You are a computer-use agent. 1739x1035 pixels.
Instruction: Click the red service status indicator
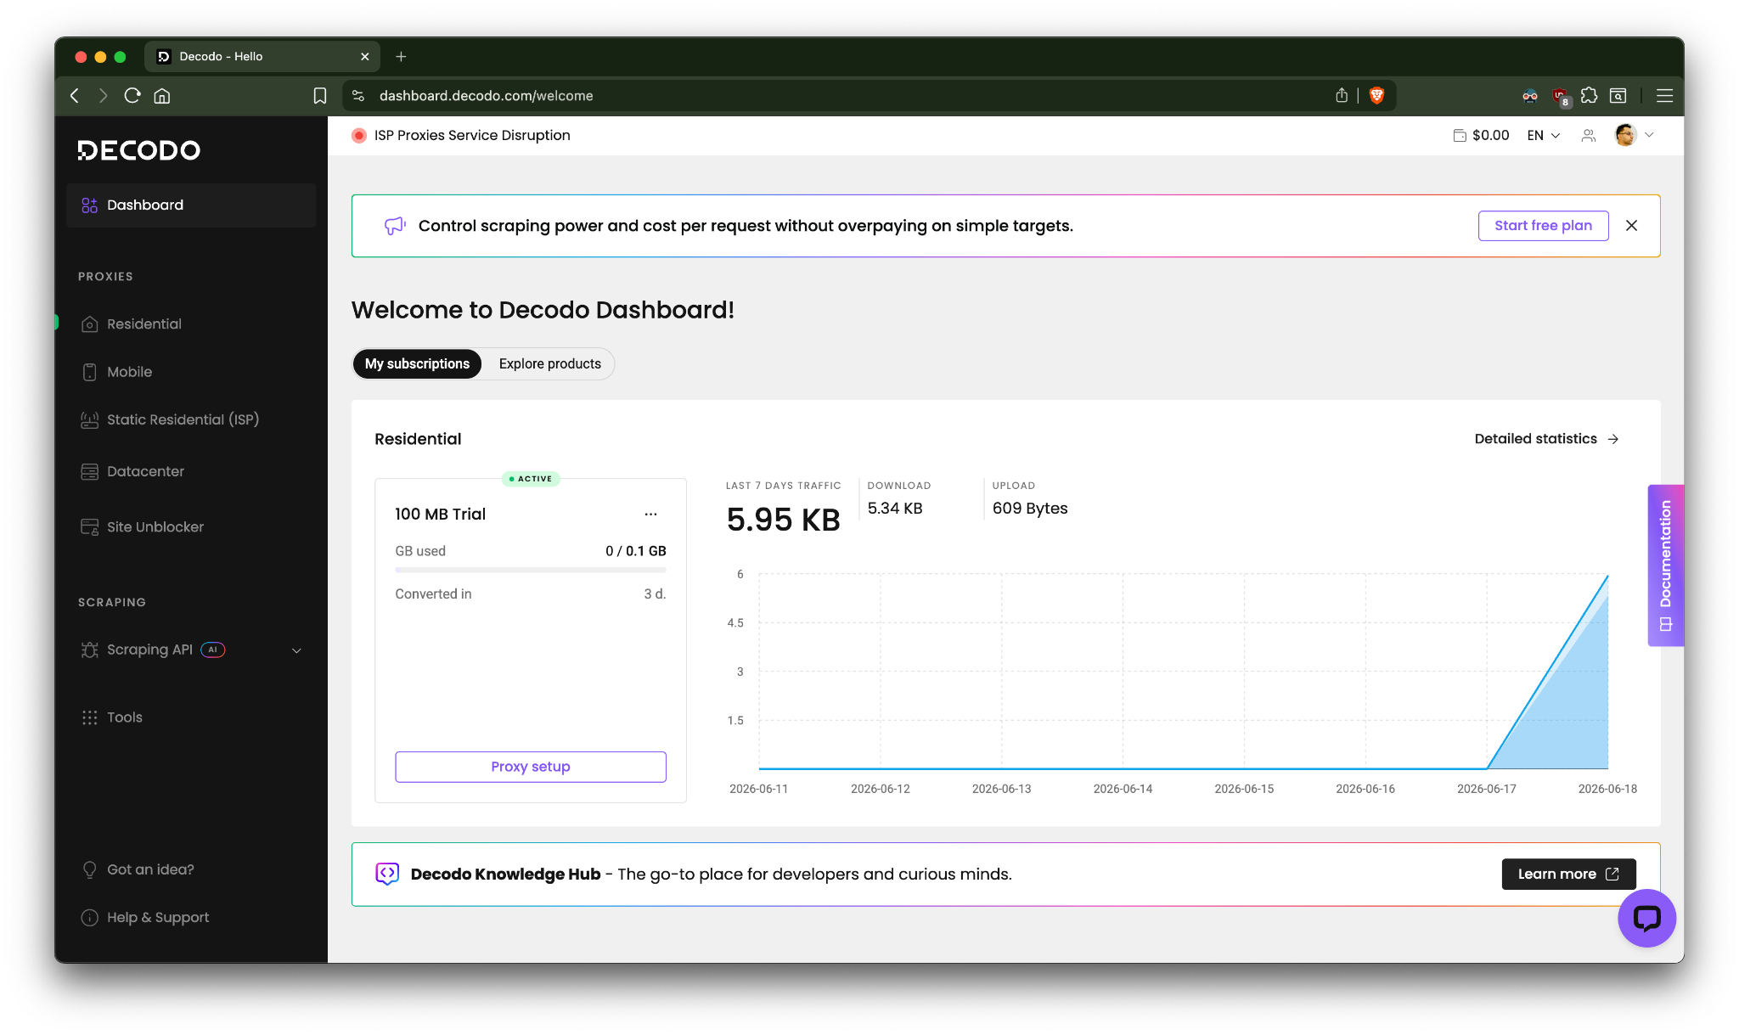point(359,136)
